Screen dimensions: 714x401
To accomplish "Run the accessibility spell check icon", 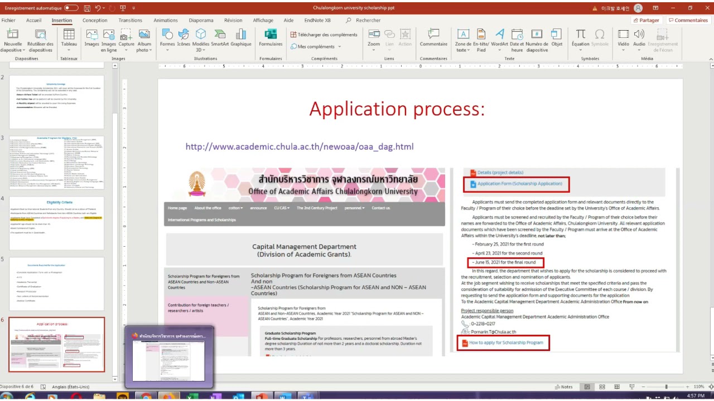I will coord(43,387).
